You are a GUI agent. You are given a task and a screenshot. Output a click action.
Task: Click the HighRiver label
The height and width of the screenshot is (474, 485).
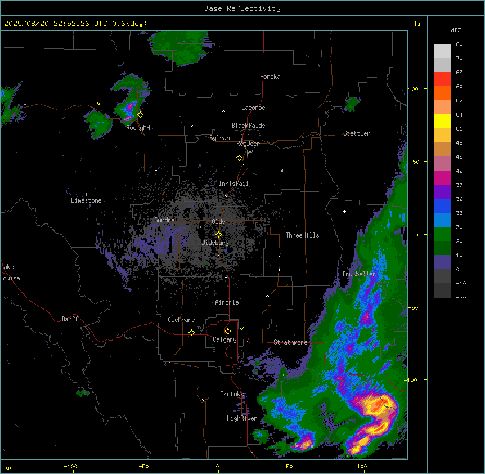click(242, 418)
